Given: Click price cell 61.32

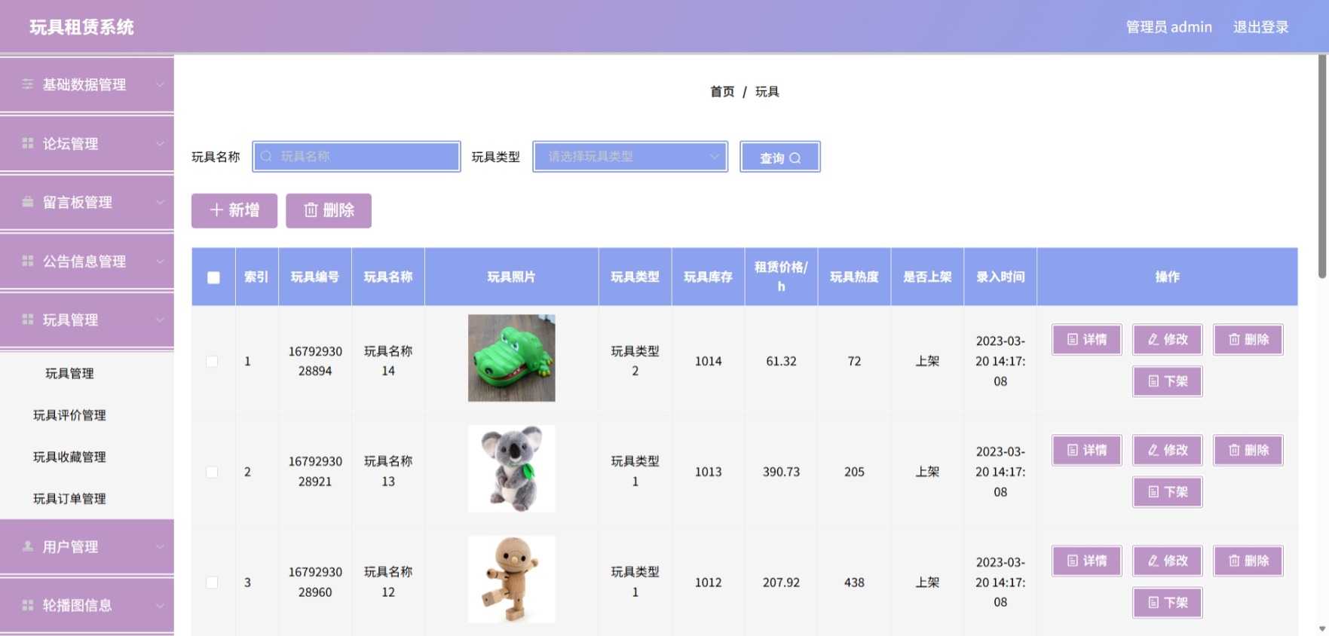Looking at the screenshot, I should (x=781, y=361).
